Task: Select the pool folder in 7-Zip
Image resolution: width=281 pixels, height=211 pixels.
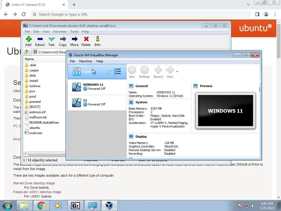Action: (x=30, y=96)
